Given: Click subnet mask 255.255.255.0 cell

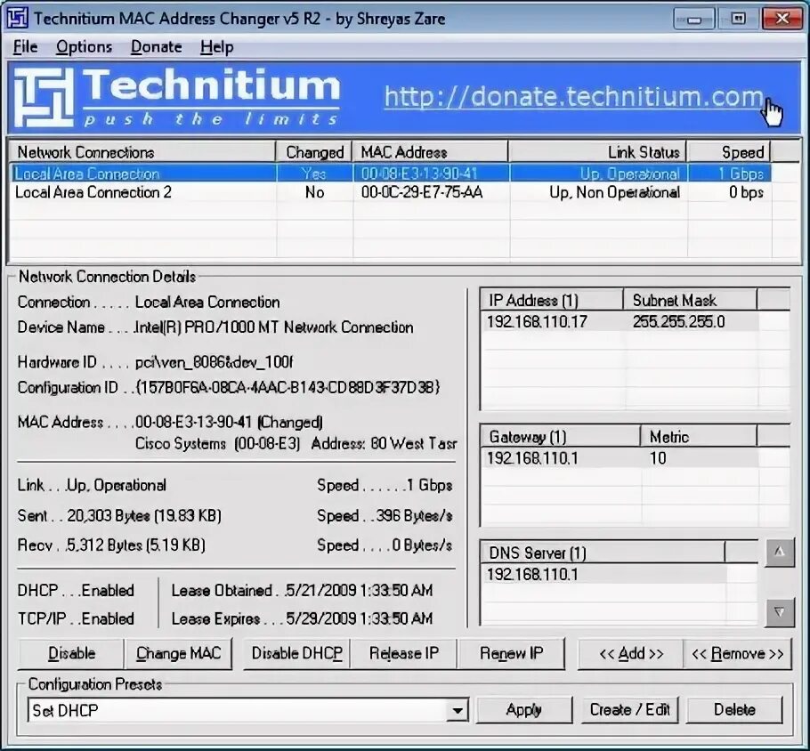Looking at the screenshot, I should tap(678, 322).
